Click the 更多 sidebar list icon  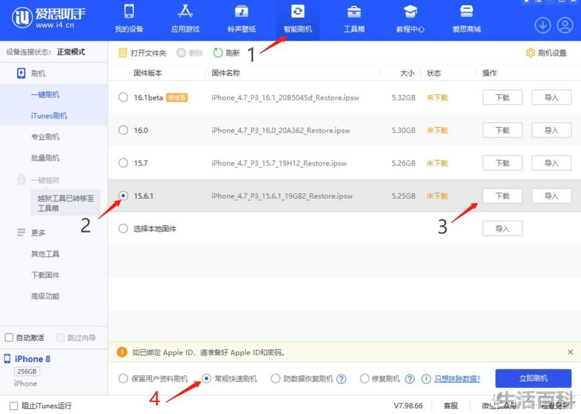tap(21, 233)
